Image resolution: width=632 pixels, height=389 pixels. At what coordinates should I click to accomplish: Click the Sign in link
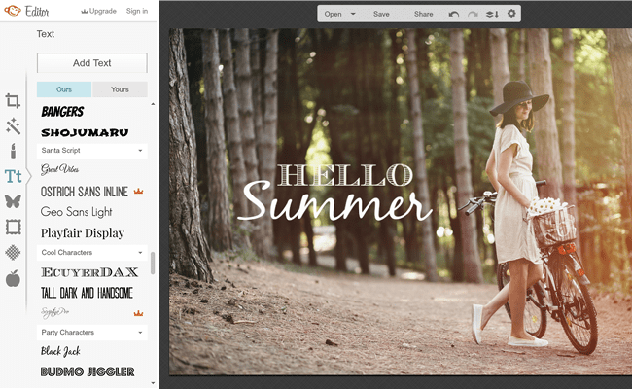tap(137, 11)
